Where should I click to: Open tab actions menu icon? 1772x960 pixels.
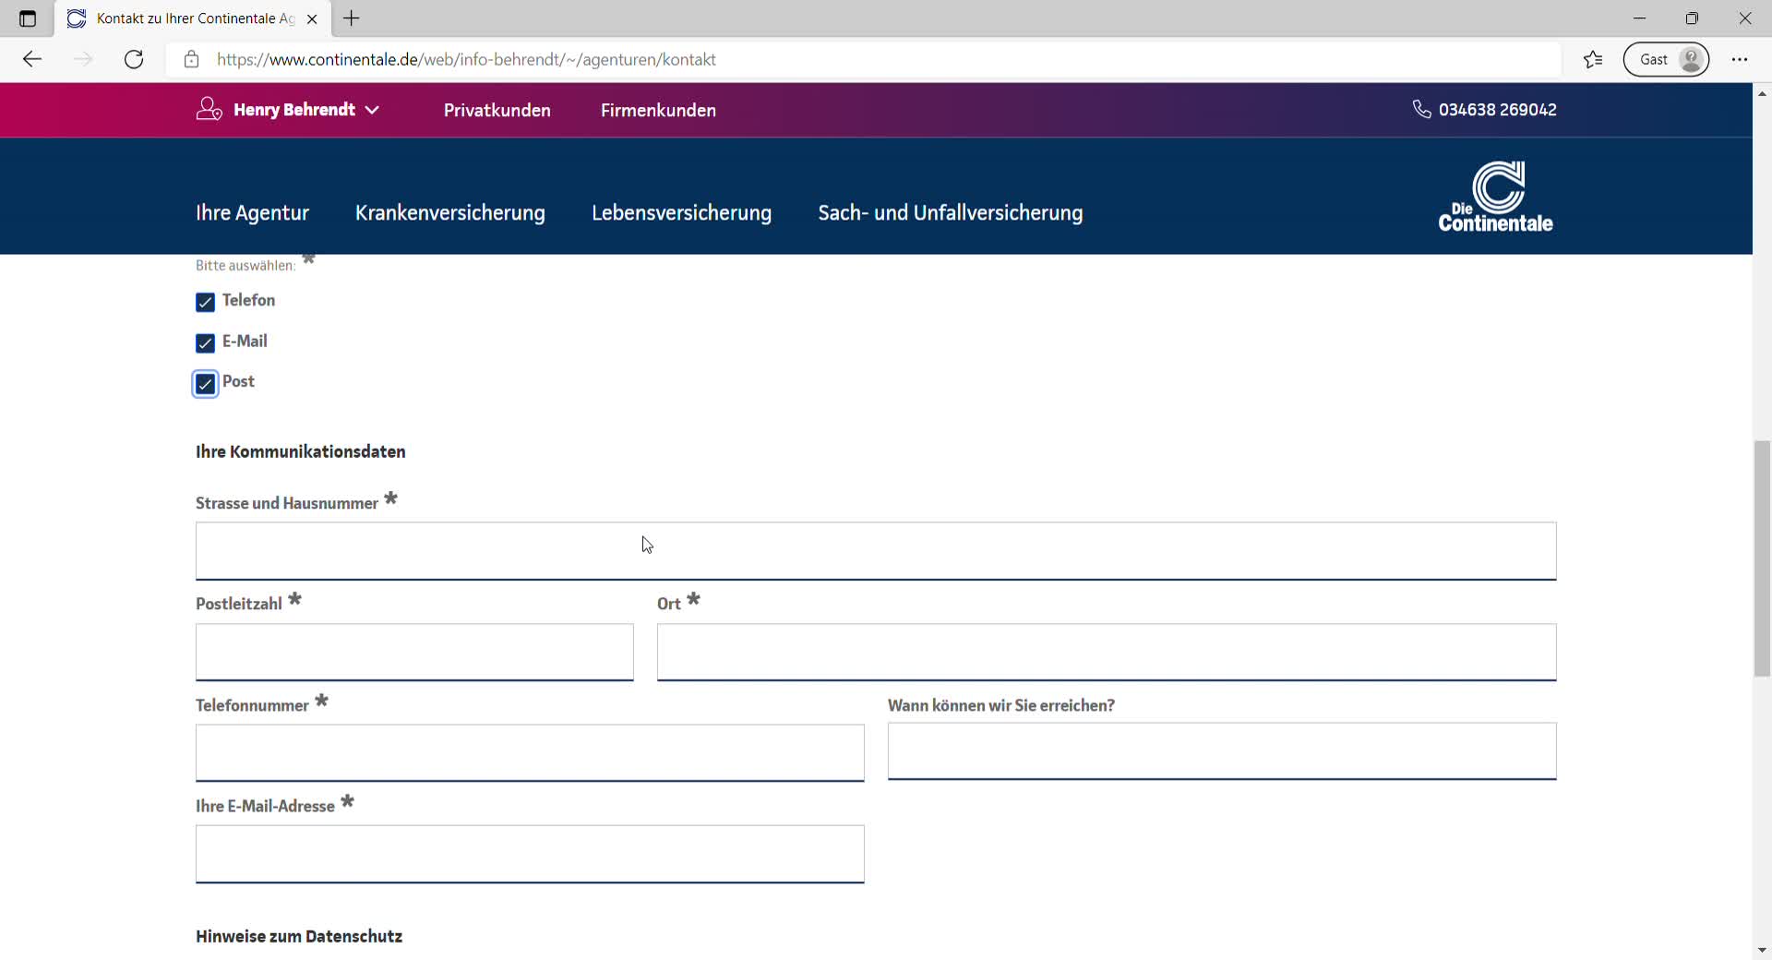28,18
